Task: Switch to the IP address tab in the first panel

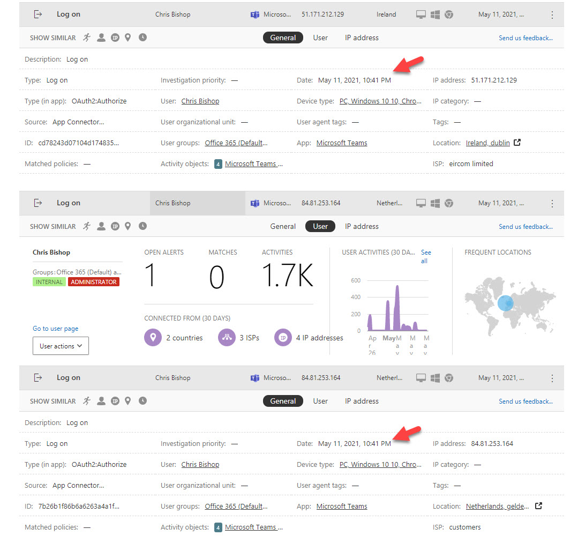Action: tap(362, 38)
